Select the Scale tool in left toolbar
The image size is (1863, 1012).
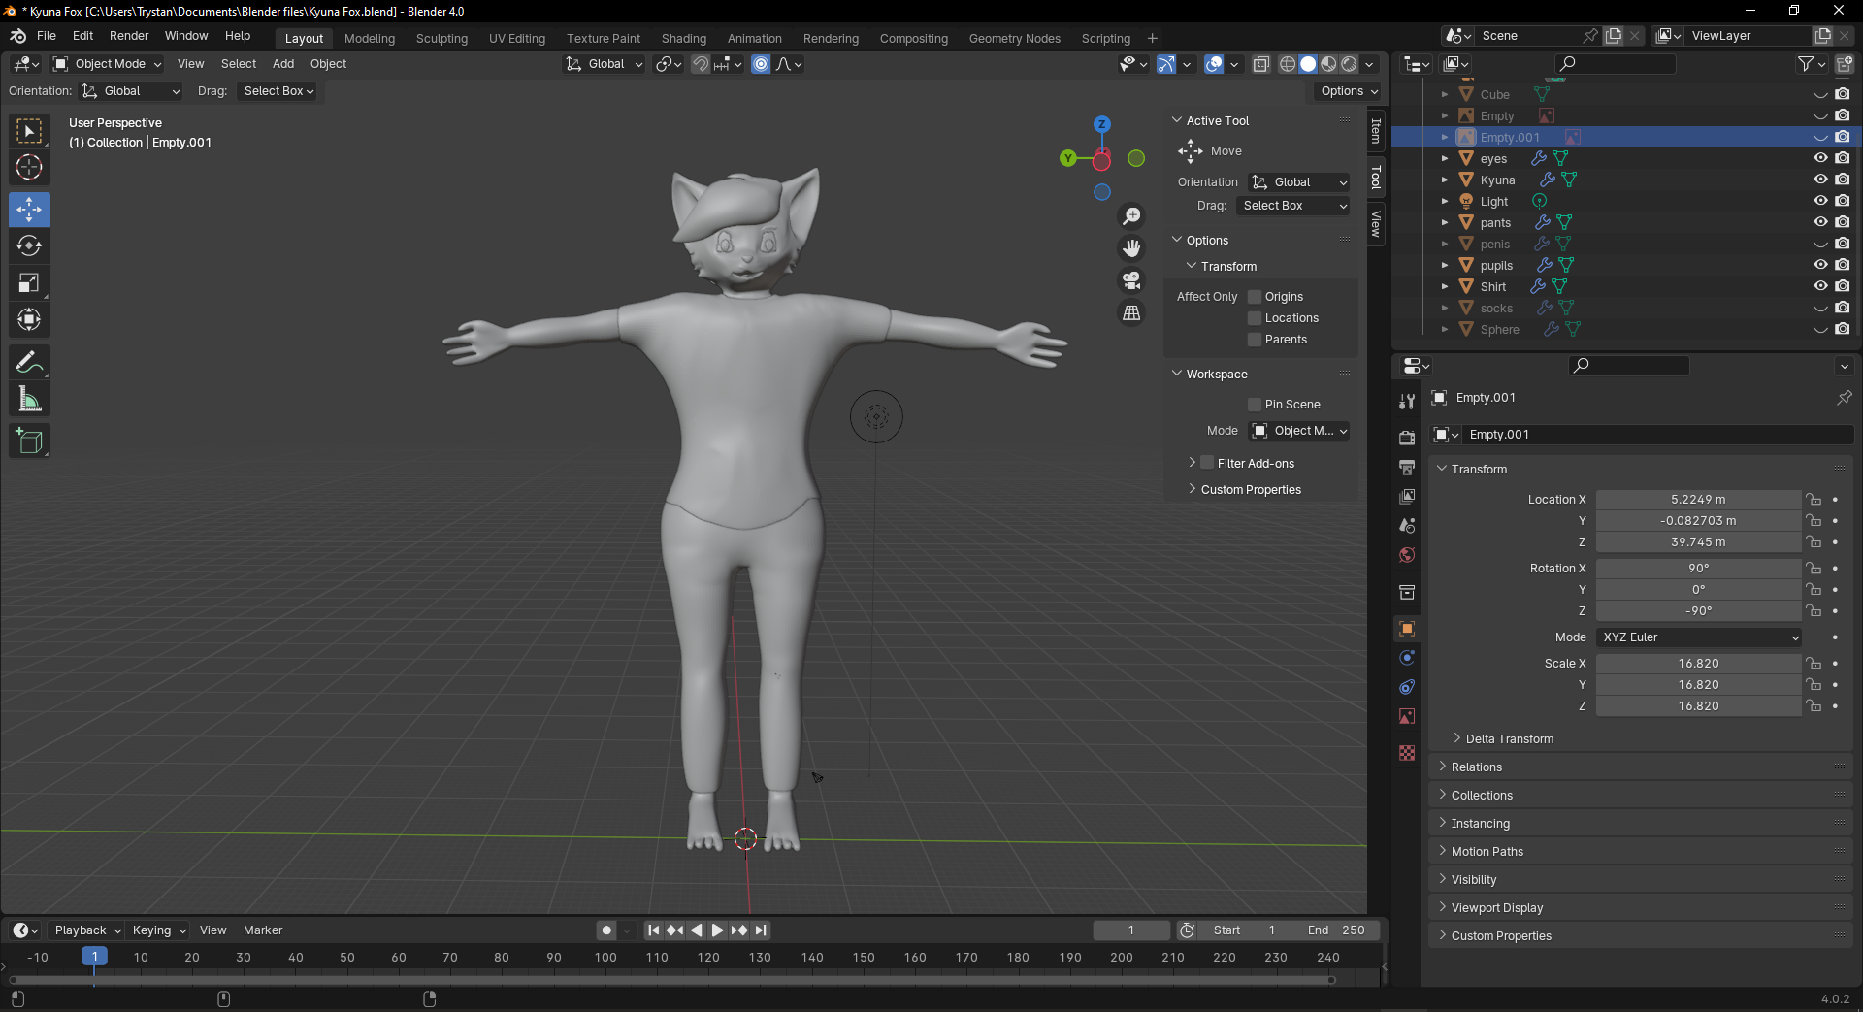tap(29, 283)
